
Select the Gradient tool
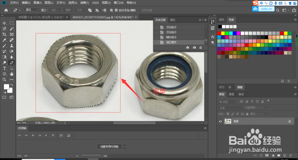click(x=4, y=57)
